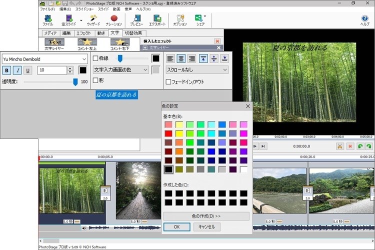Open the ファイル(F) menu
The image size is (375, 250).
tap(47, 9)
